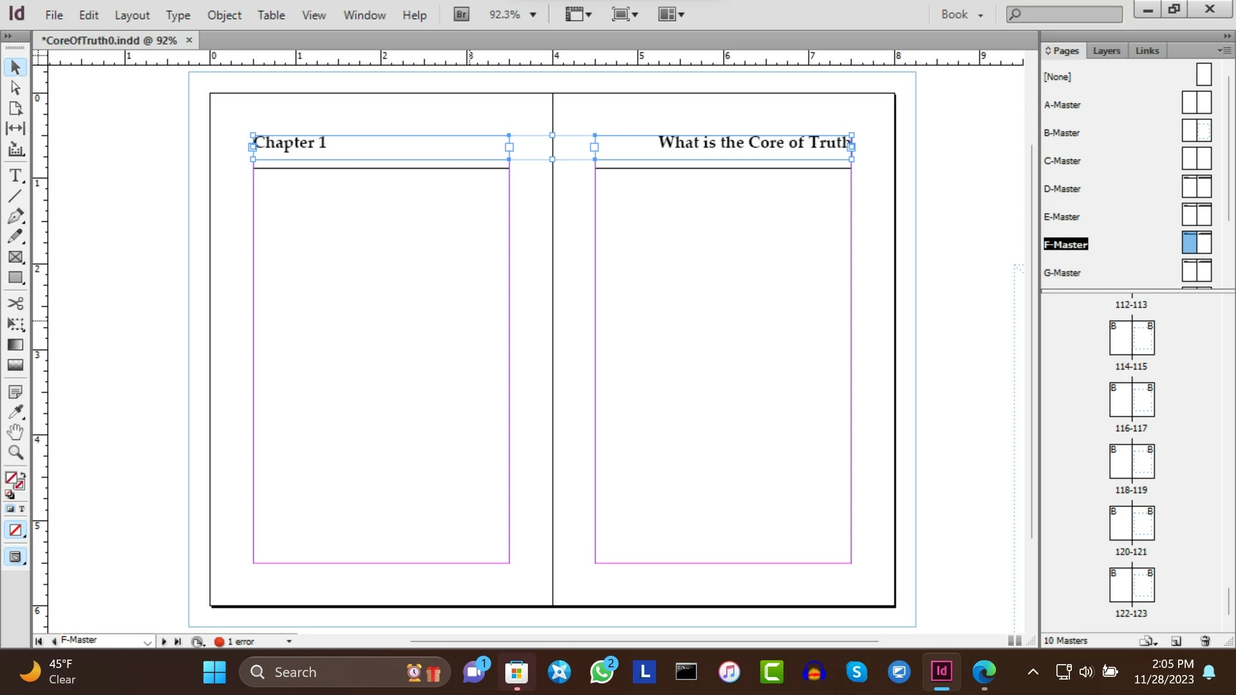
Task: Click the Apply None color swatch
Action: coord(15,530)
